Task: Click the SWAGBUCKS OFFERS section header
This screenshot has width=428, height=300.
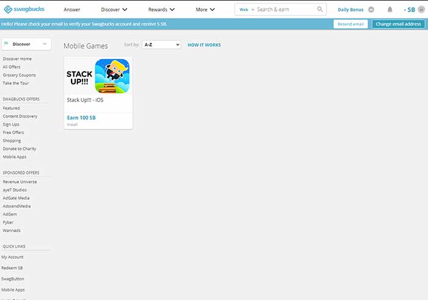Action: pyautogui.click(x=21, y=99)
